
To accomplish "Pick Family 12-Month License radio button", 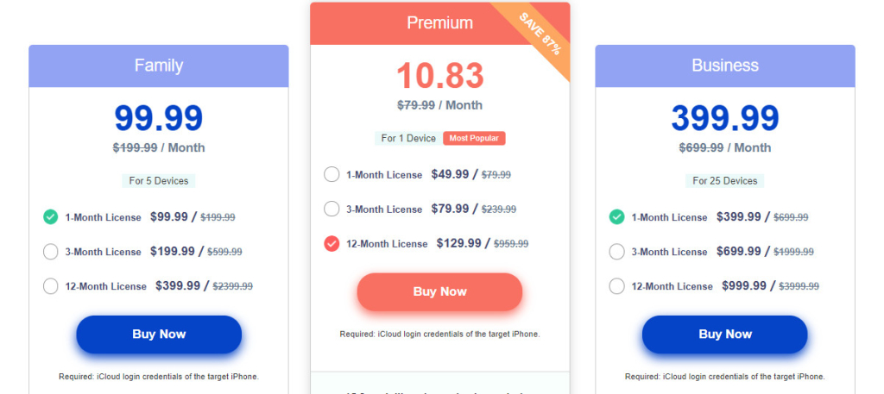I will point(51,286).
